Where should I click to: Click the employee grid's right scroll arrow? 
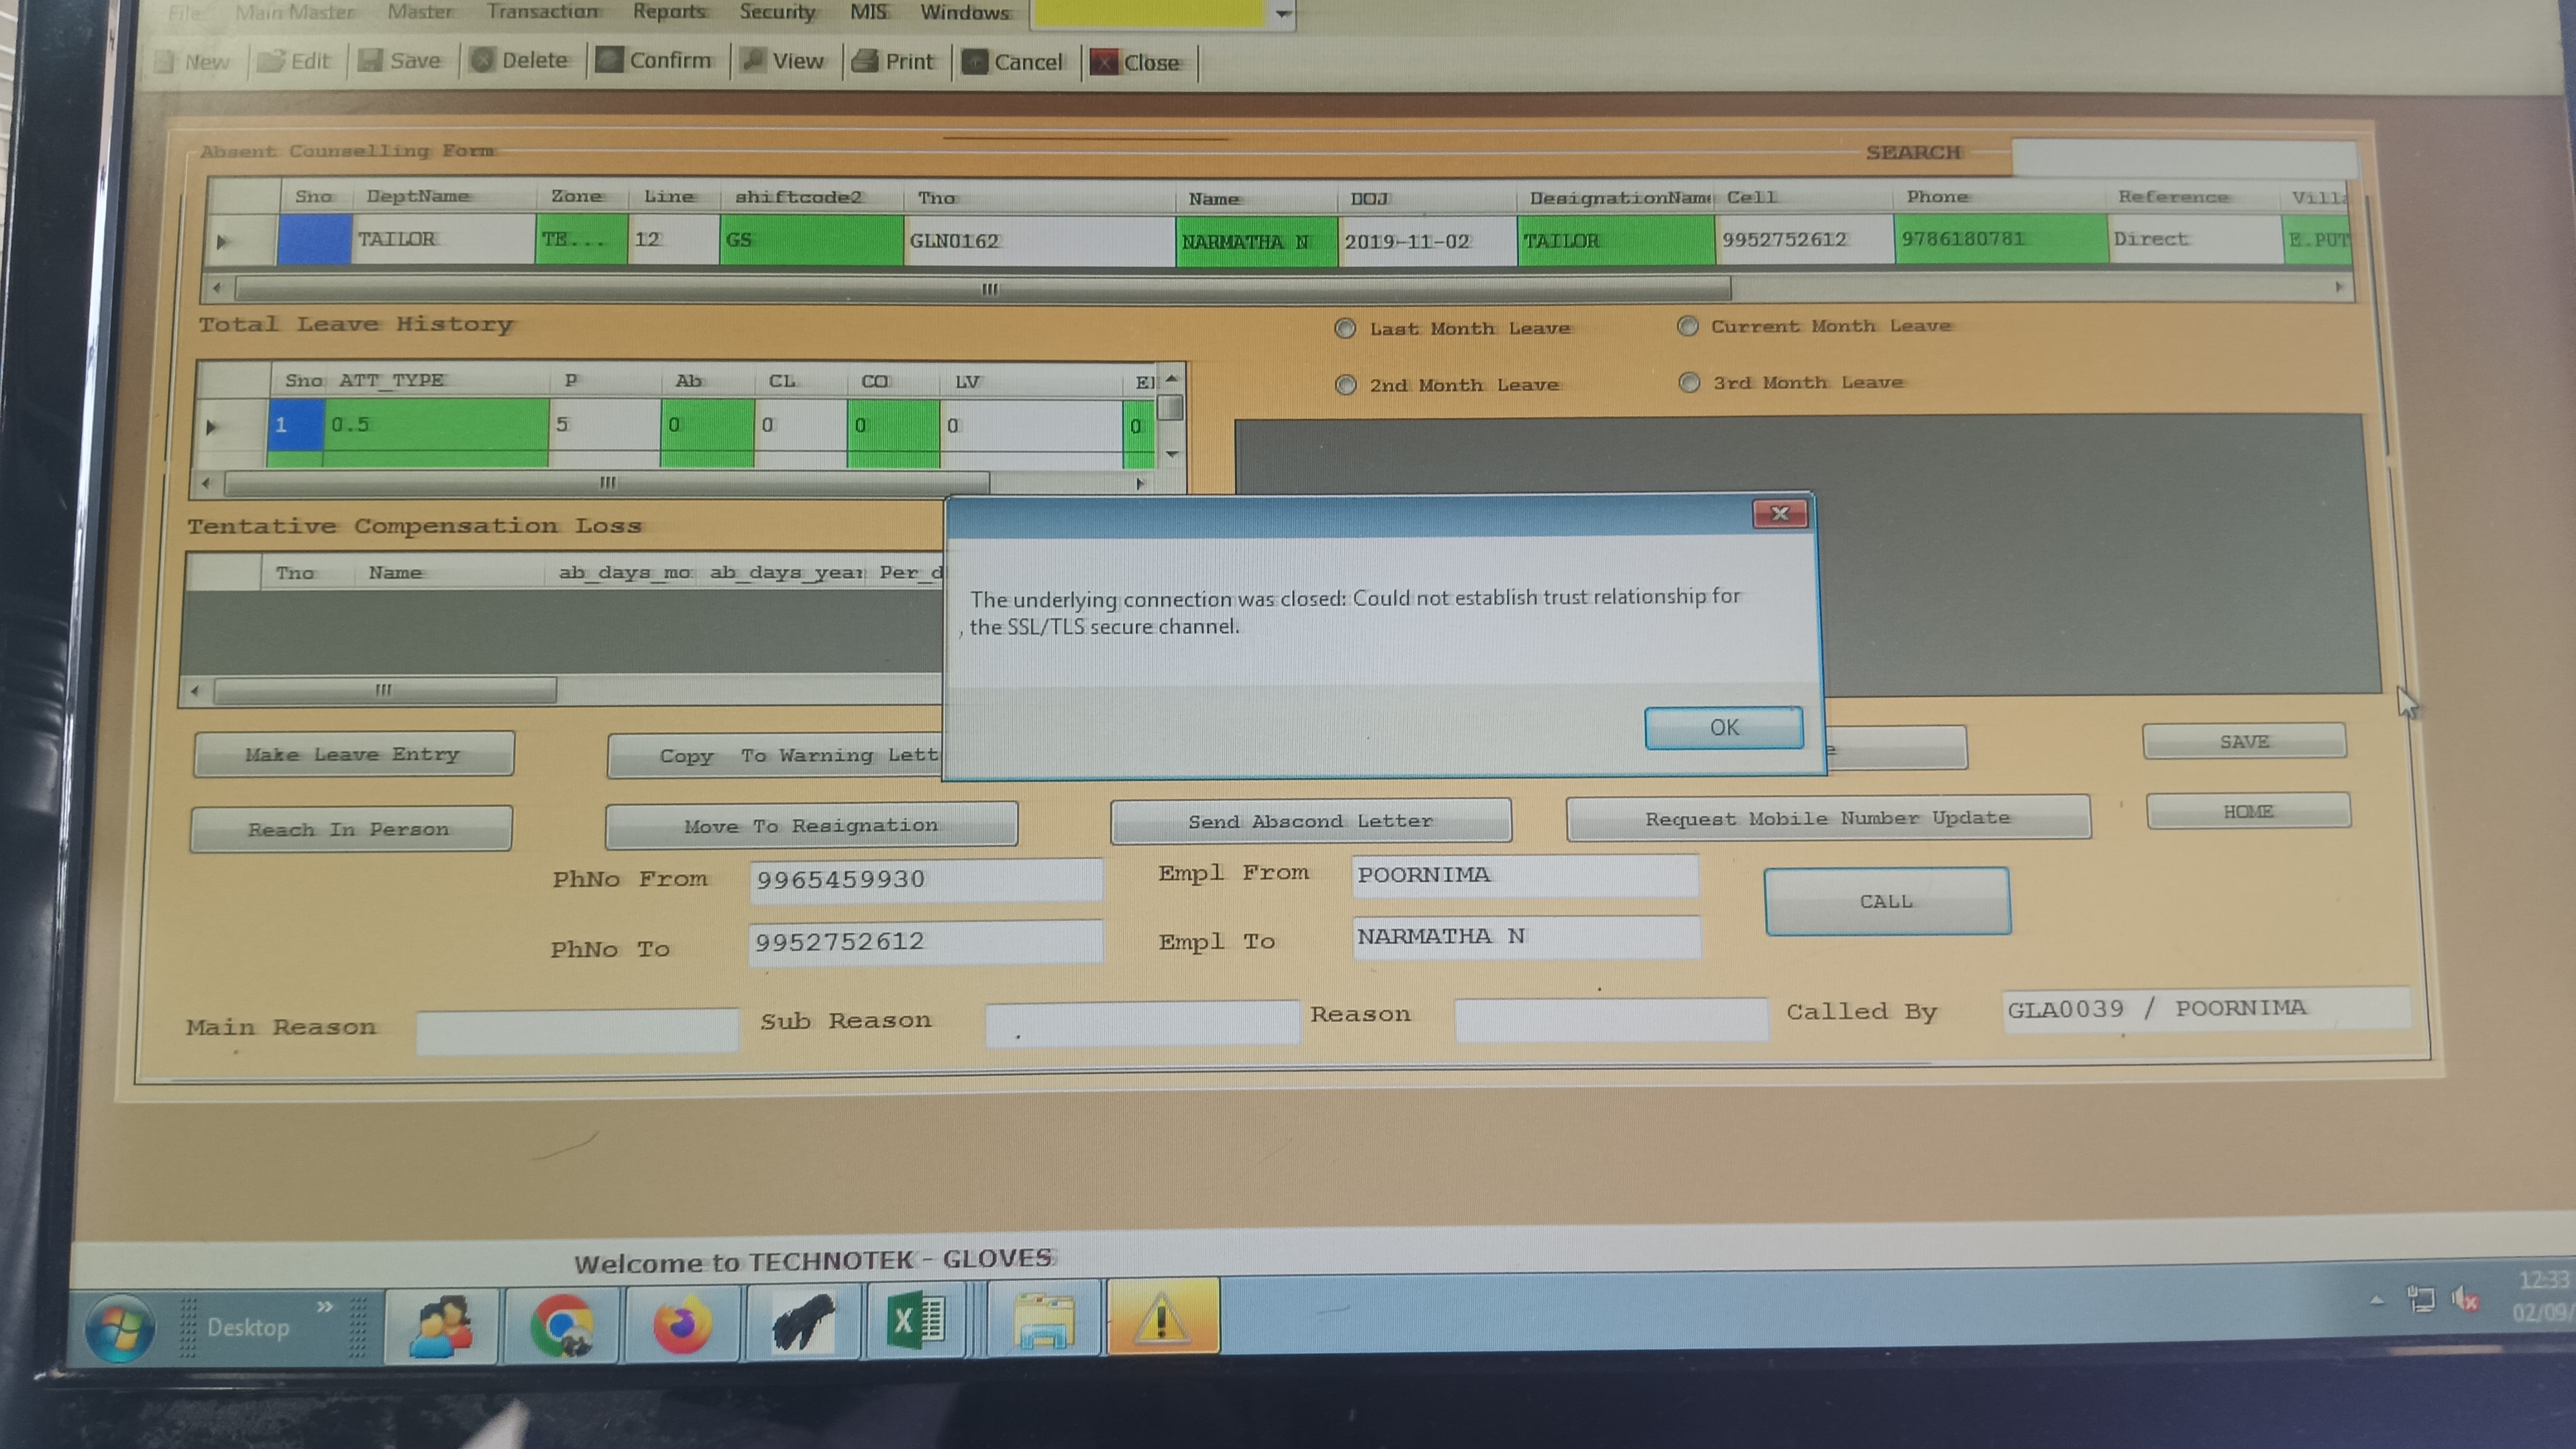2339,287
